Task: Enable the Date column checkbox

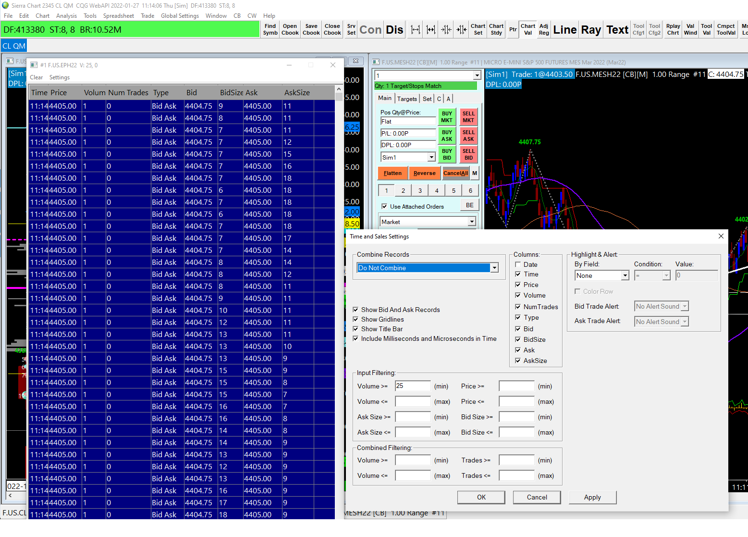Action: (x=518, y=264)
